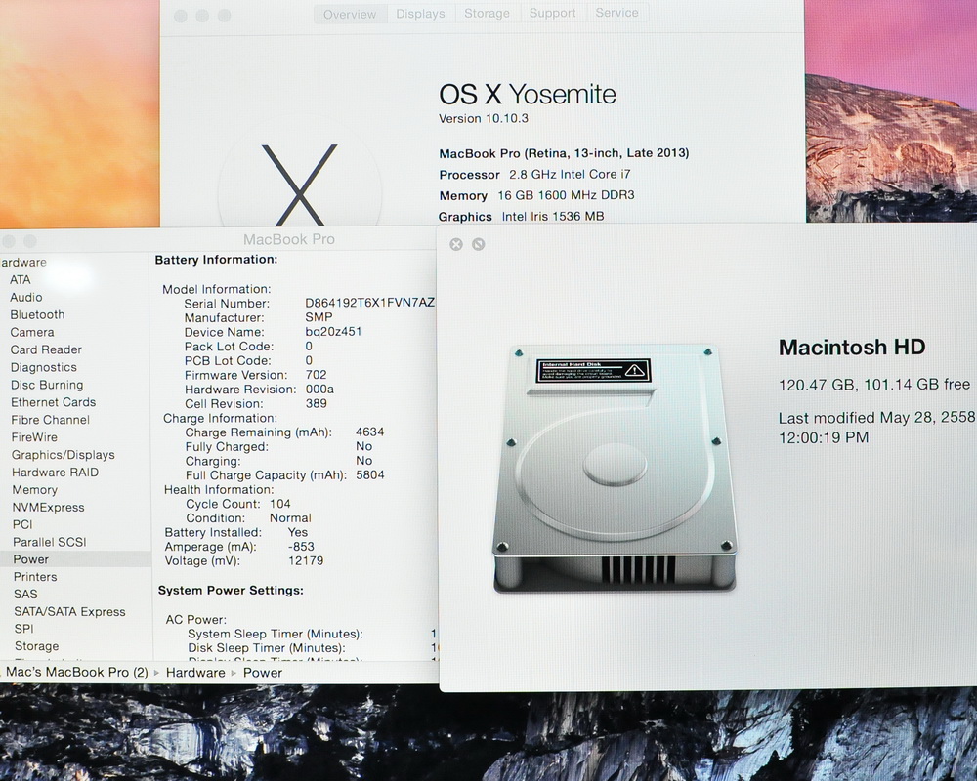Click the Firmware Version value 702

[316, 374]
